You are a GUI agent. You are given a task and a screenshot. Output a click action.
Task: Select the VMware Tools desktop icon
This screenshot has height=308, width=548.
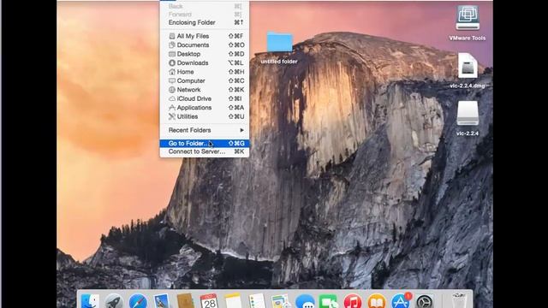(468, 17)
